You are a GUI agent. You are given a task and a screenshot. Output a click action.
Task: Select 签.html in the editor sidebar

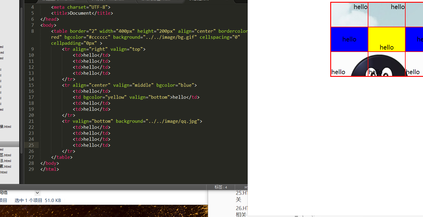[5, 155]
